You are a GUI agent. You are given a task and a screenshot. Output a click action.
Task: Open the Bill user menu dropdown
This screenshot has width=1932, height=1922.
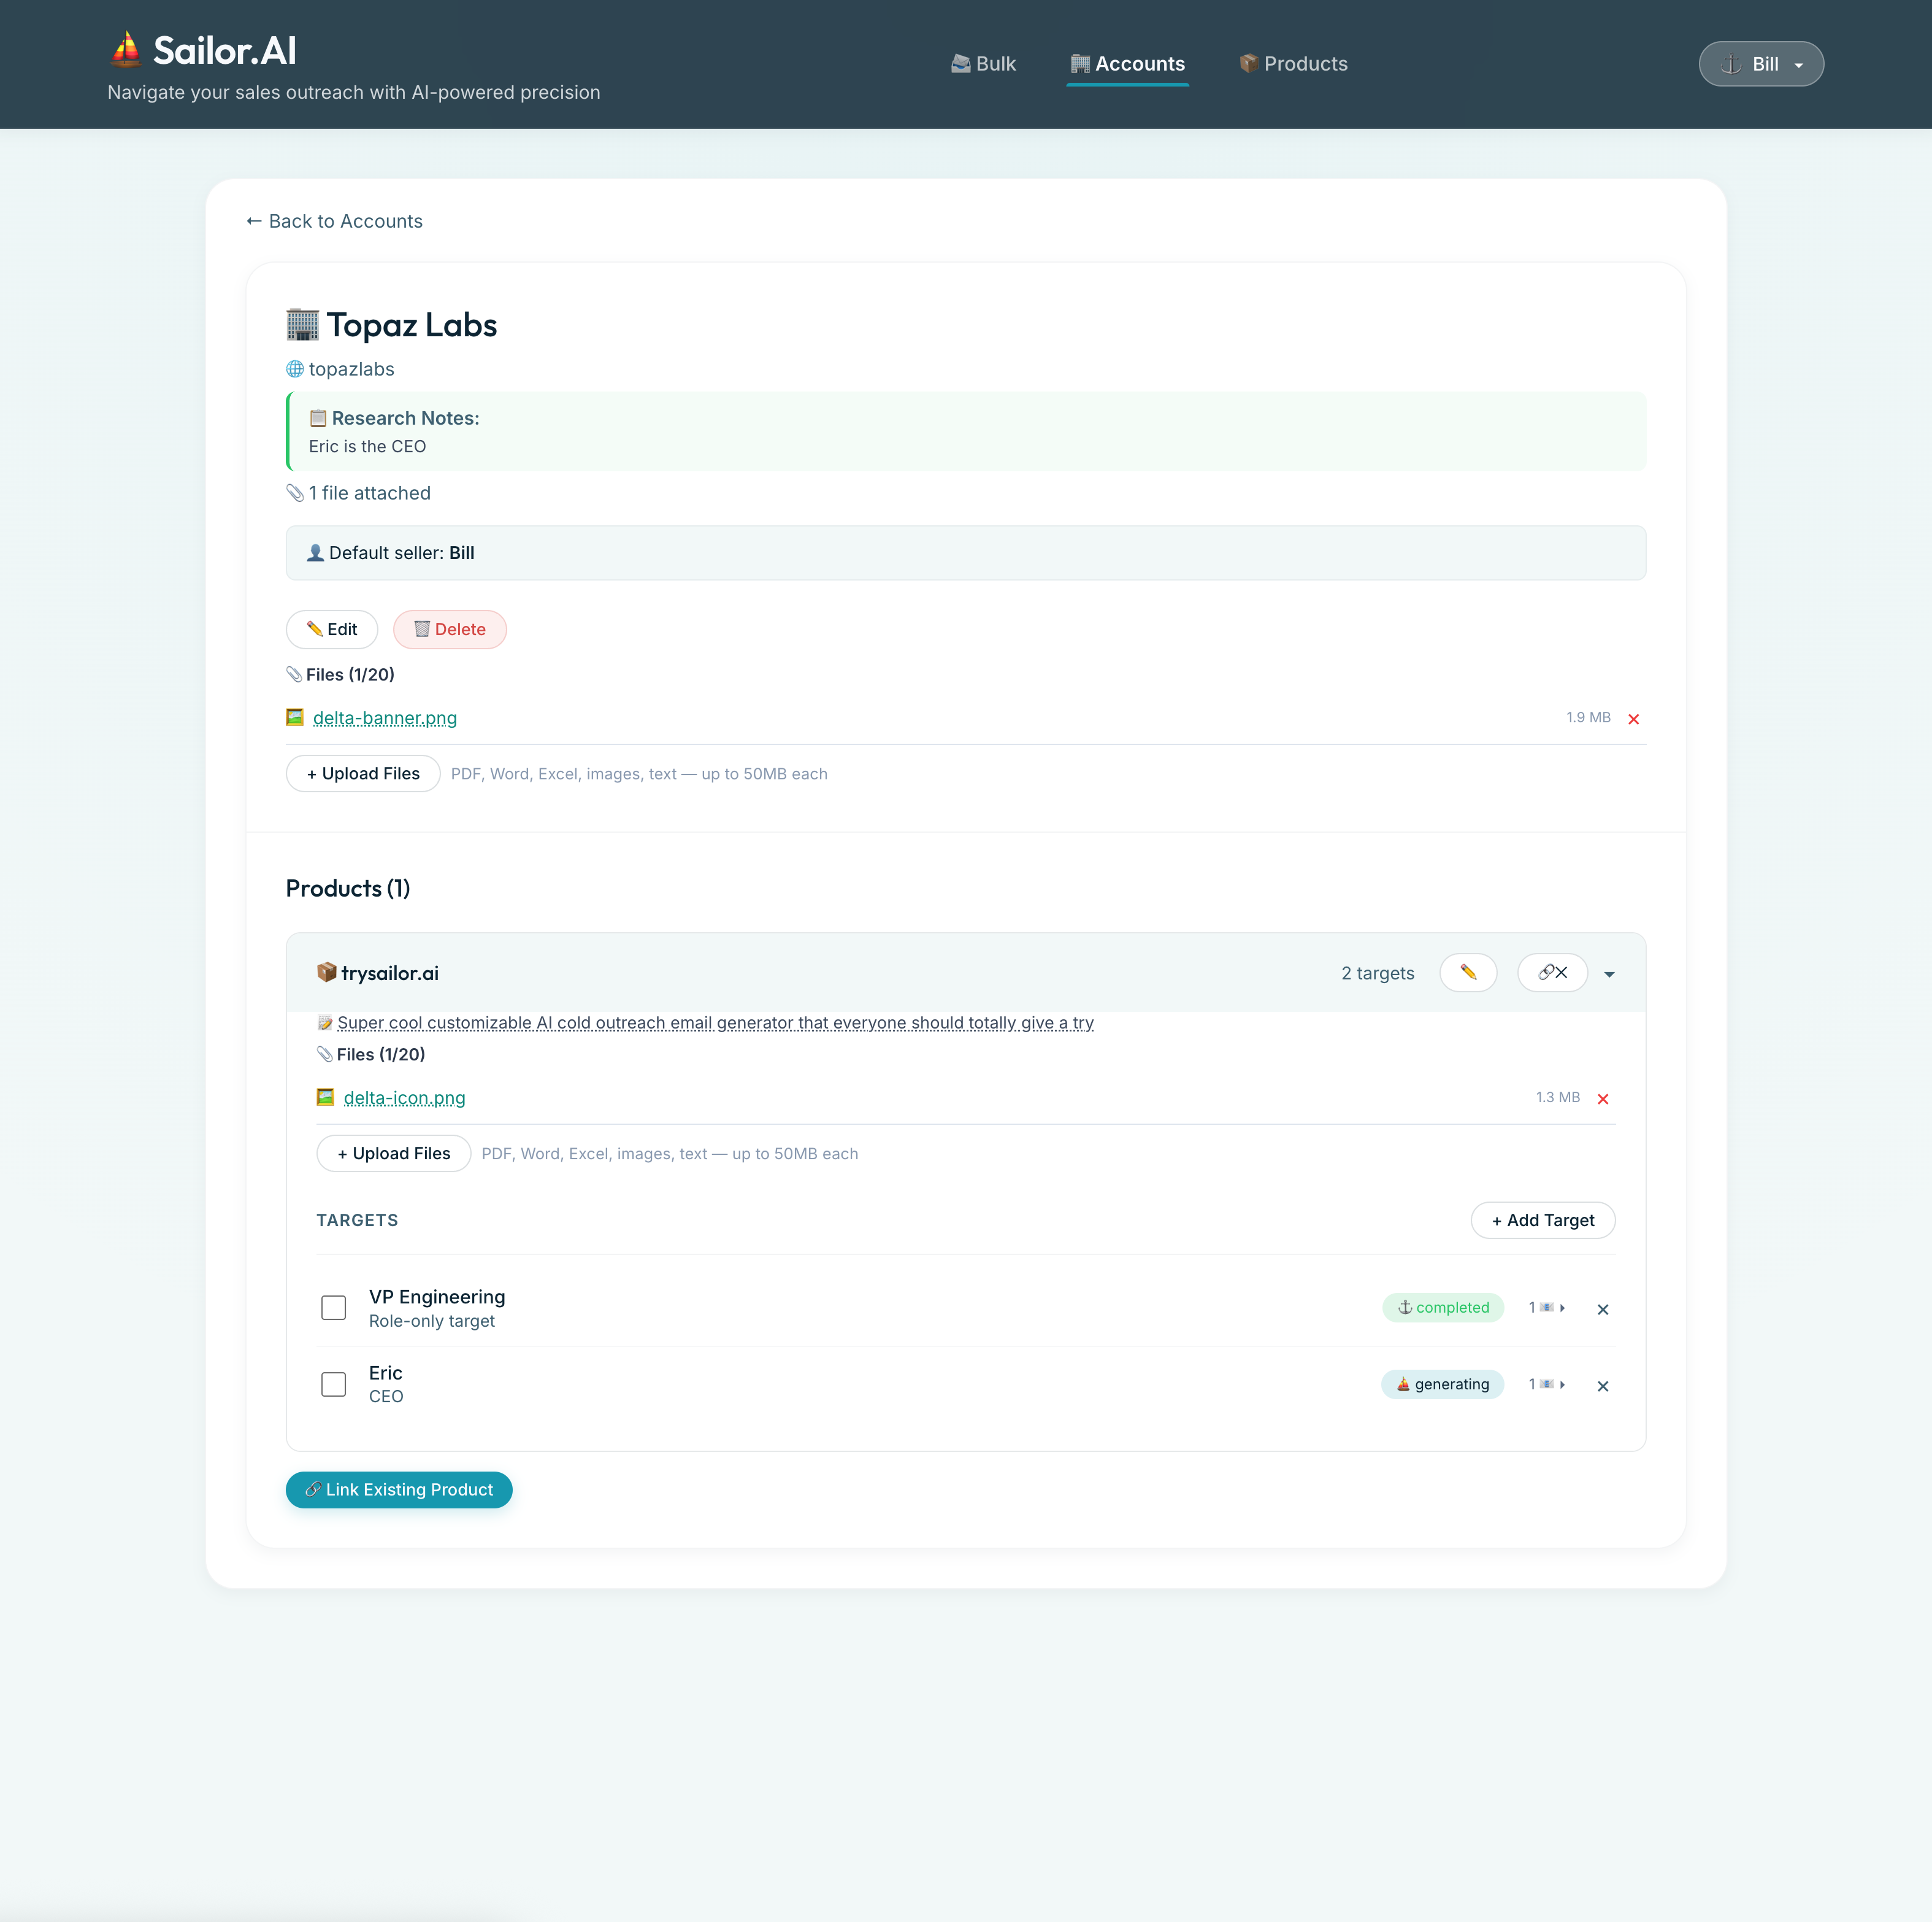(1761, 63)
